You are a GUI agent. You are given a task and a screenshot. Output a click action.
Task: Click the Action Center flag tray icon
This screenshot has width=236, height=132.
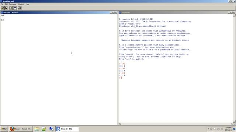215,129
